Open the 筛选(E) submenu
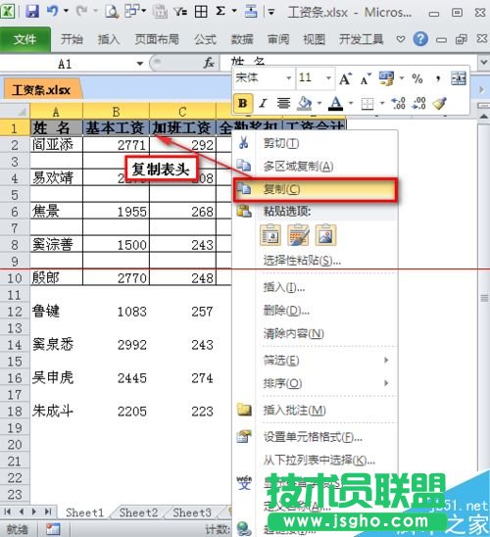 point(315,360)
